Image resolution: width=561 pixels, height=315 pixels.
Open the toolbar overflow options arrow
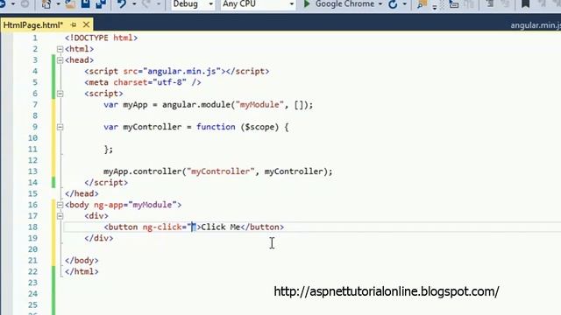click(435, 7)
